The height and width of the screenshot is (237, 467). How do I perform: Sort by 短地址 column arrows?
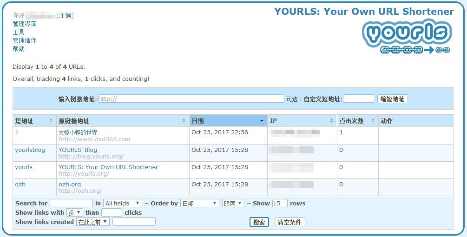51,120
